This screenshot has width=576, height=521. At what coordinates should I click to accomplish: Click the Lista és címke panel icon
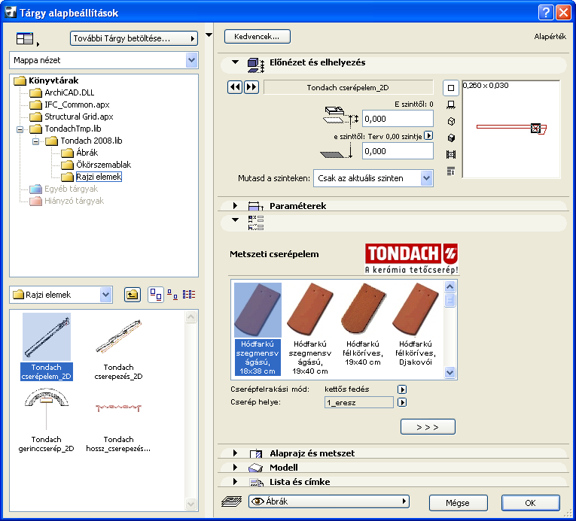257,482
